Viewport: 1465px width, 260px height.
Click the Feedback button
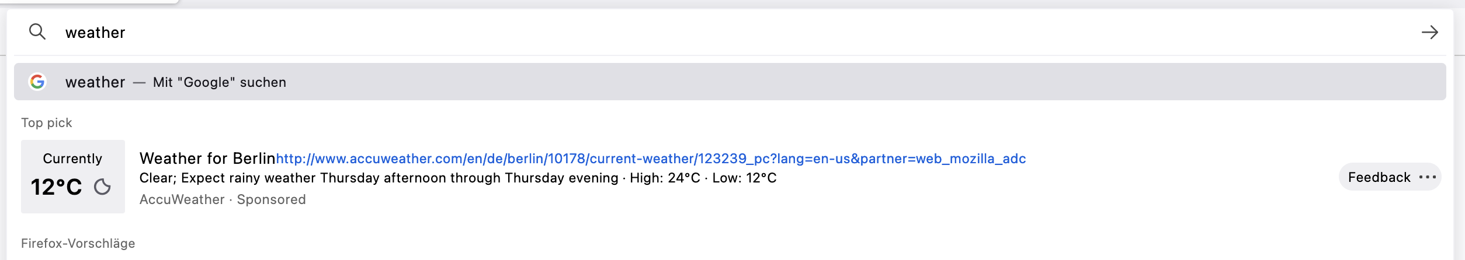tap(1379, 177)
